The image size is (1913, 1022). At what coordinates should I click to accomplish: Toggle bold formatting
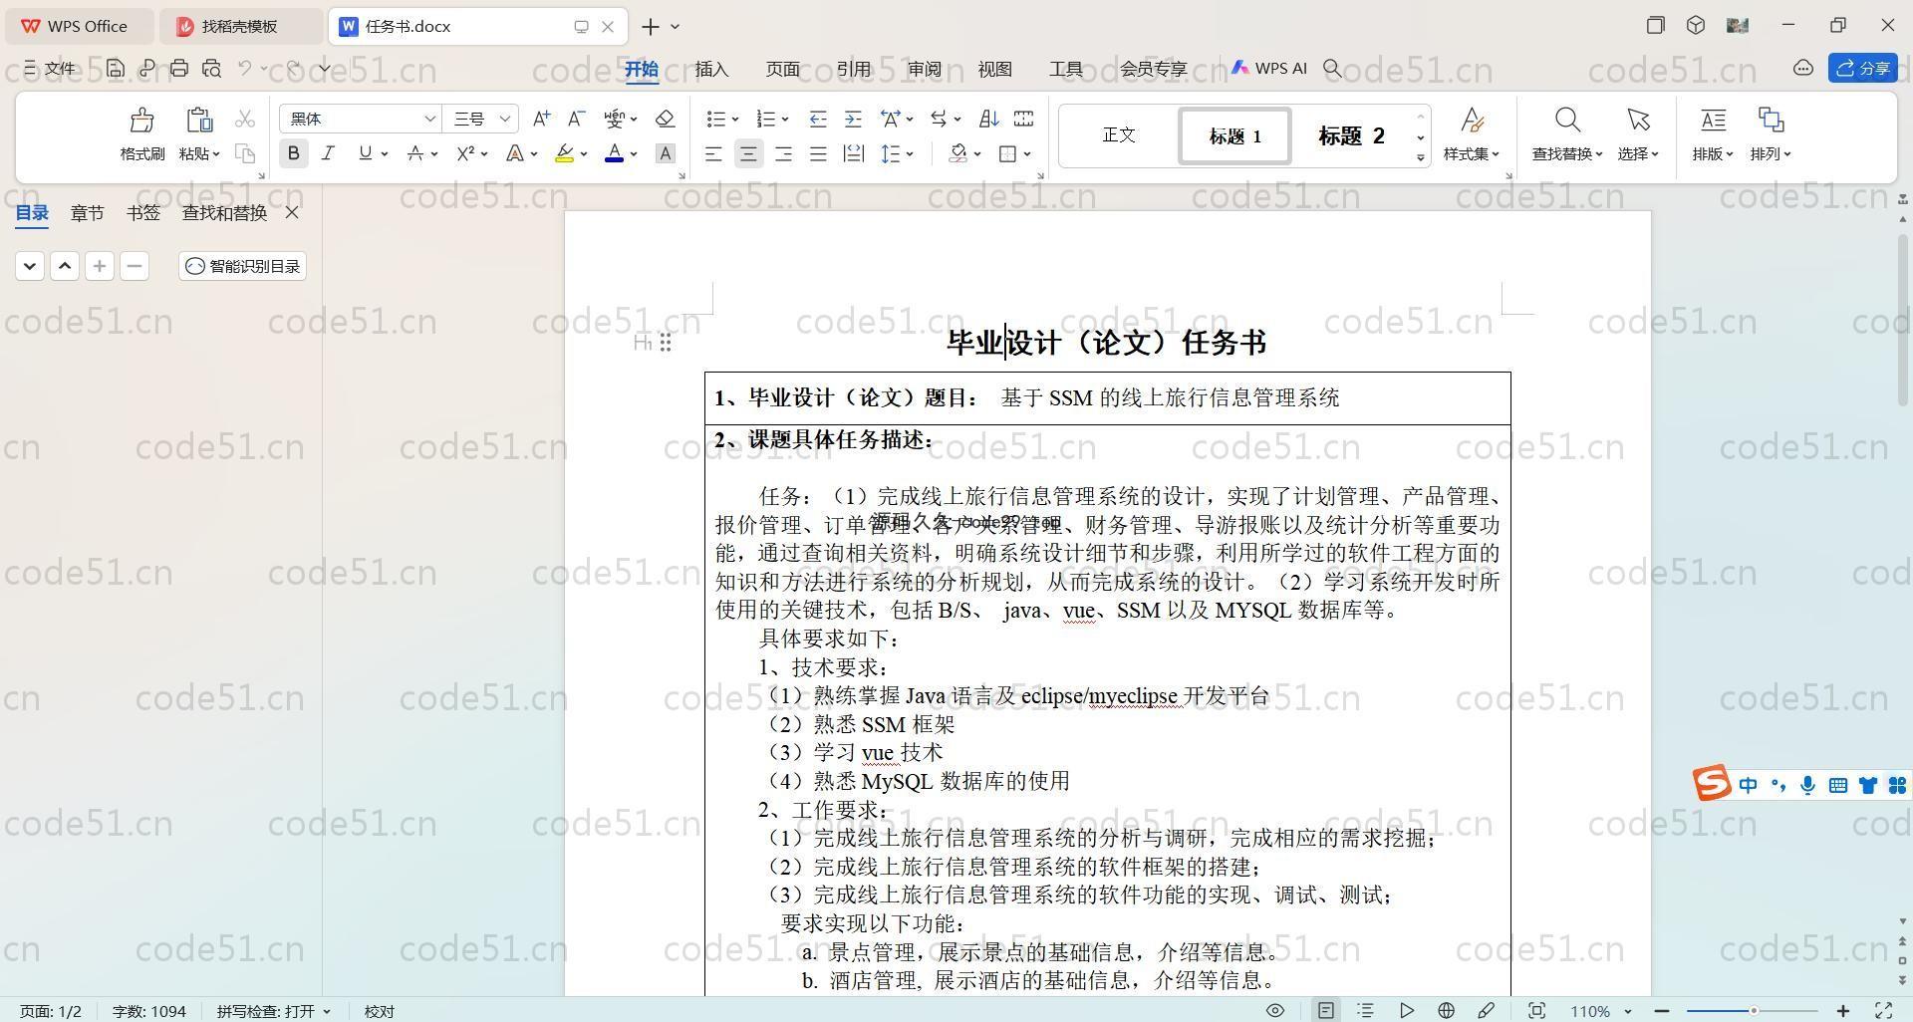tap(293, 153)
